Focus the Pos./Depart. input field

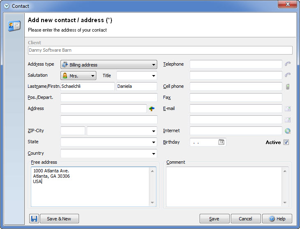click(x=109, y=97)
